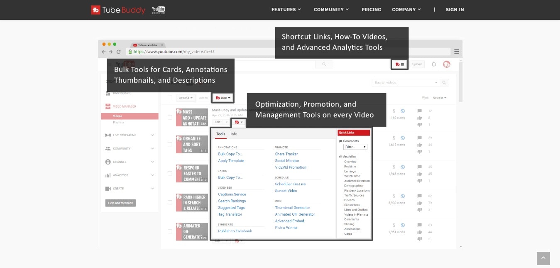Click the TubeBuddy logo in the header
Image resolution: width=560 pixels, height=268 pixels.
(118, 10)
